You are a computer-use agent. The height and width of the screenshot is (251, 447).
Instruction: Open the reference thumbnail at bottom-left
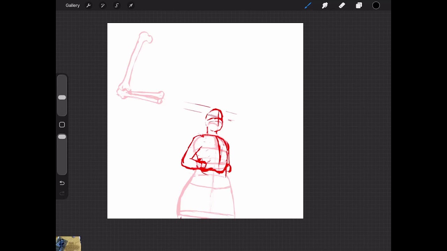68,244
